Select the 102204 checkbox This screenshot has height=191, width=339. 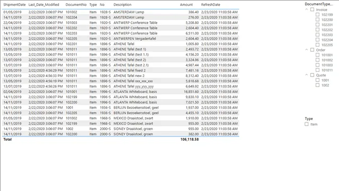317,40
